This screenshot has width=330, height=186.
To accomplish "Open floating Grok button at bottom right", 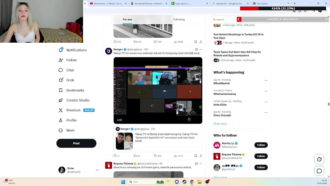I will pyautogui.click(x=319, y=159).
